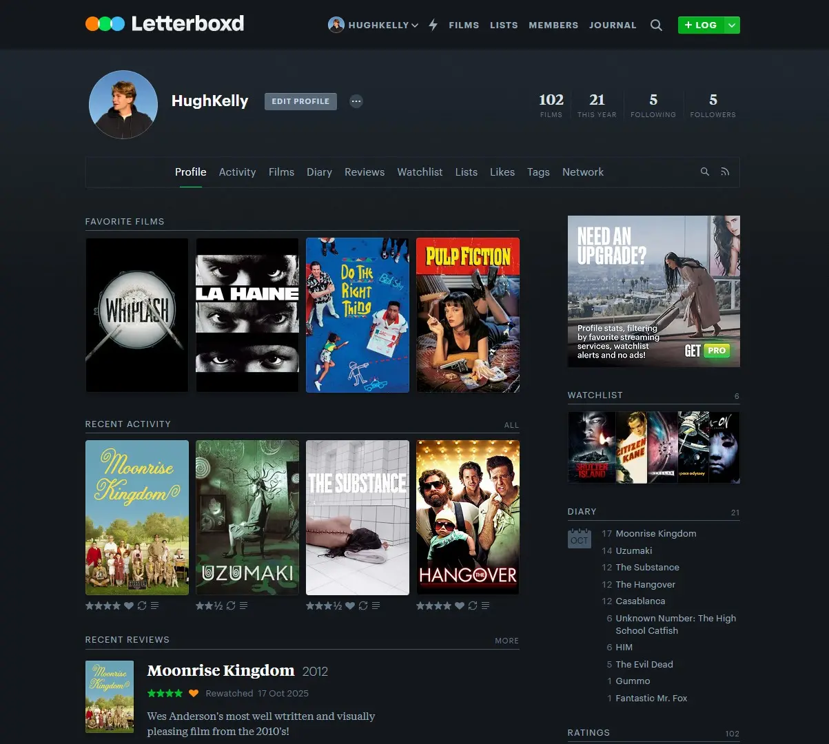The width and height of the screenshot is (829, 744).
Task: Open the search magnifier in the top navigation
Action: tap(656, 25)
